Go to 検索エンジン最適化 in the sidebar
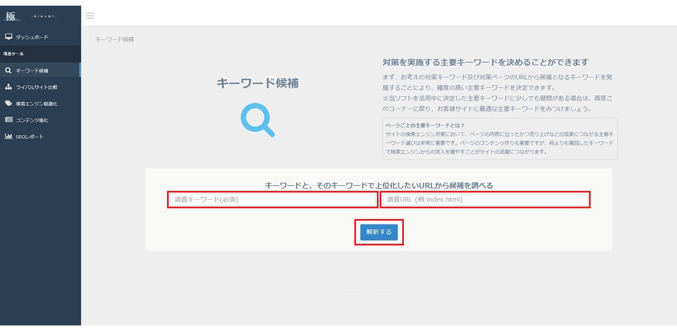The width and height of the screenshot is (677, 335). pos(37,104)
